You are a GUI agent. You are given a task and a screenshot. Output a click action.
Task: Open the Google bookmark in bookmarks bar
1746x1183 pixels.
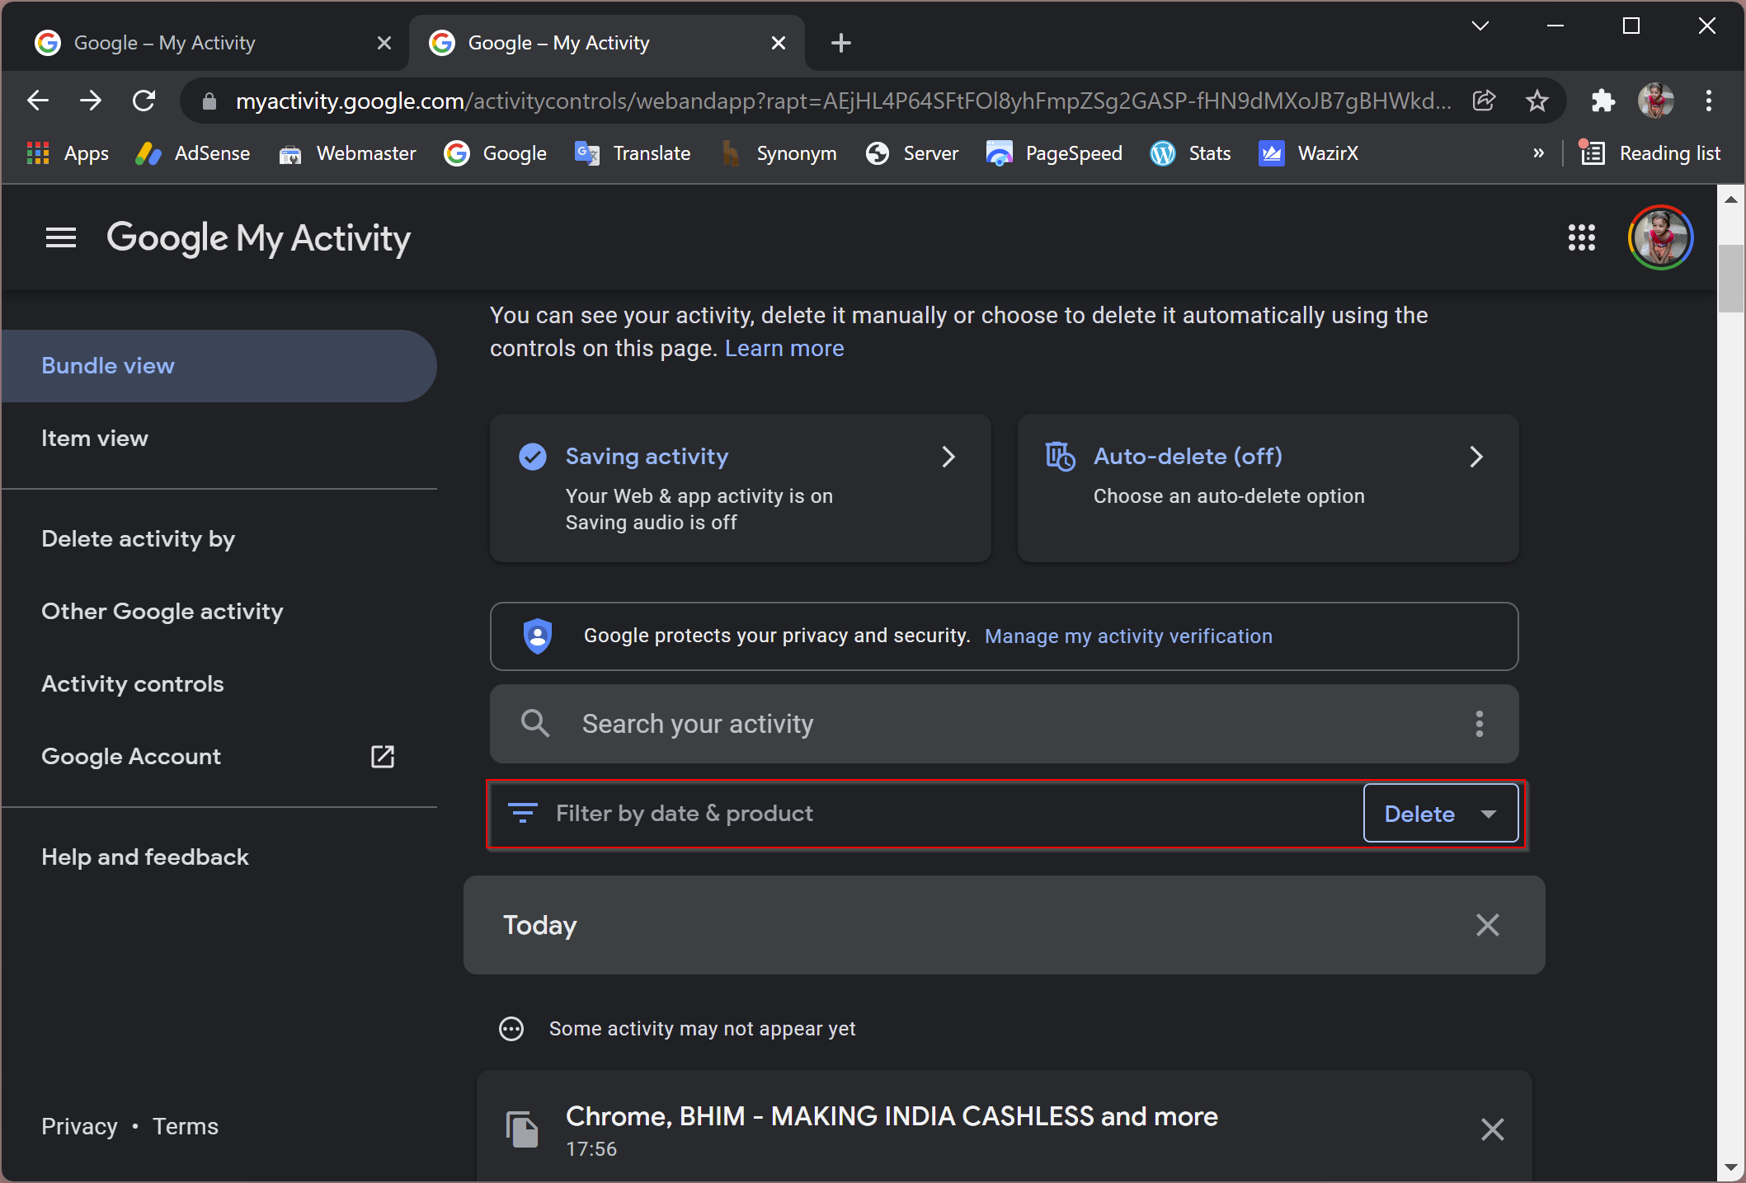click(x=495, y=153)
